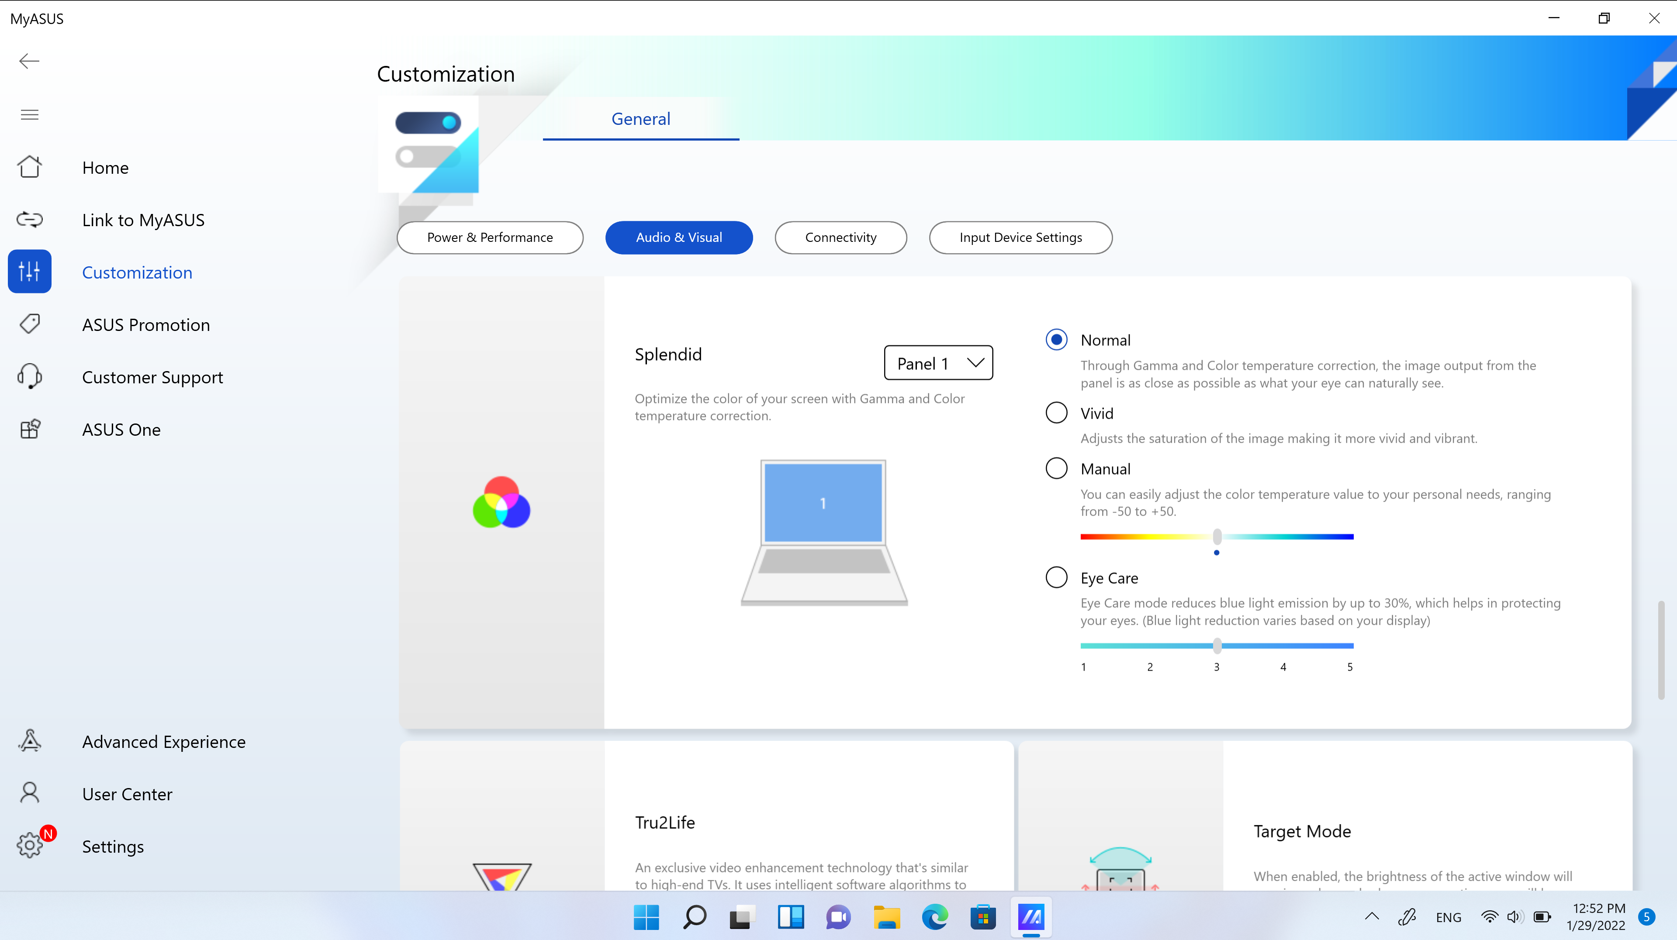Open ASUS One in the sidebar

tap(121, 429)
